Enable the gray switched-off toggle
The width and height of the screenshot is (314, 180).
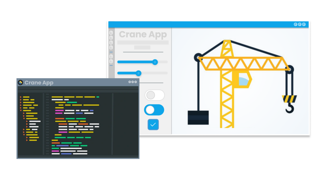[154, 95]
